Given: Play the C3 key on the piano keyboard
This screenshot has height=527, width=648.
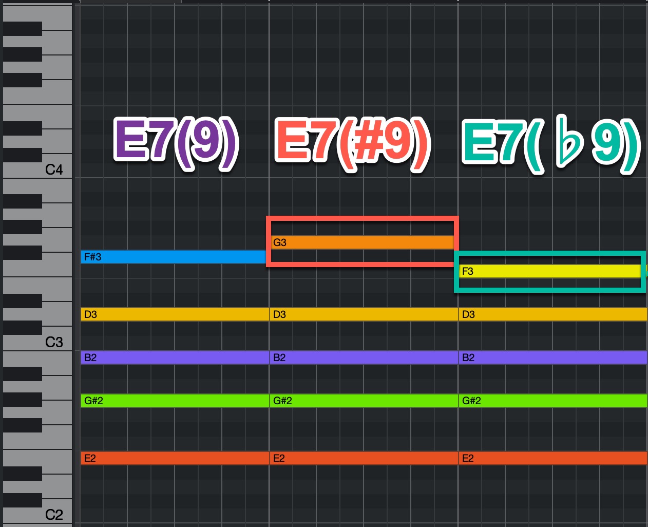Looking at the screenshot, I should pyautogui.click(x=54, y=341).
